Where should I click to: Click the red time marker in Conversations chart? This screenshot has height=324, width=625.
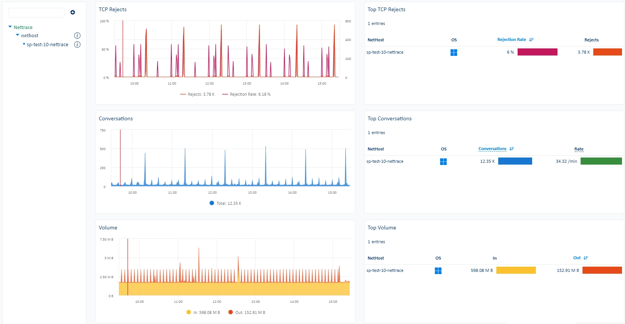[x=120, y=158]
